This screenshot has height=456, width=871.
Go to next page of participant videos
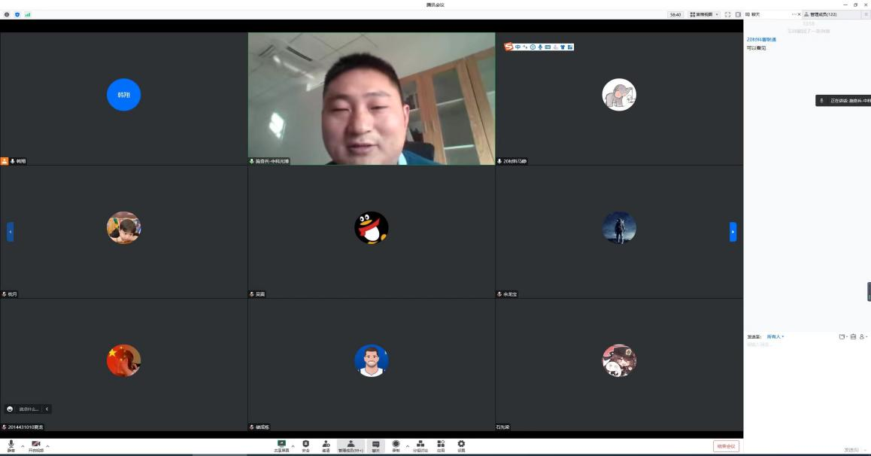click(x=733, y=232)
